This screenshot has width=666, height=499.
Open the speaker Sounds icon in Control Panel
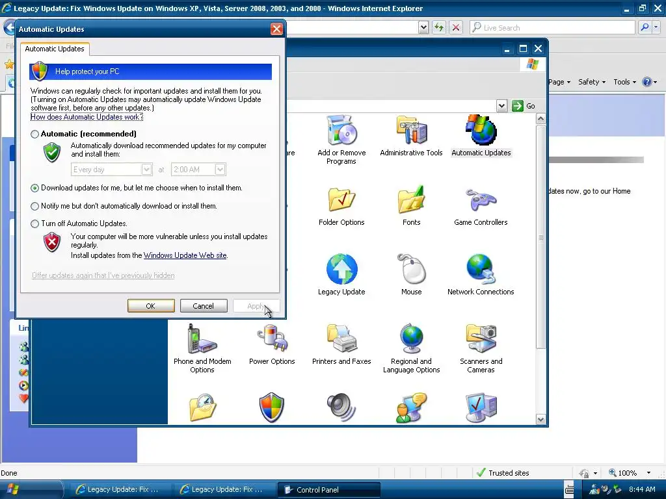(x=341, y=408)
